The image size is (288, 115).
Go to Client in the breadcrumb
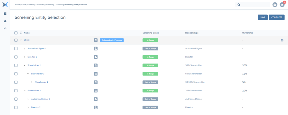pyautogui.click(x=24, y=5)
